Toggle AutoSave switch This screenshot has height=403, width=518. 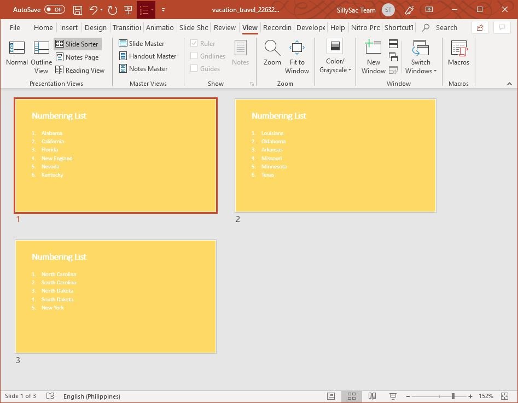54,10
